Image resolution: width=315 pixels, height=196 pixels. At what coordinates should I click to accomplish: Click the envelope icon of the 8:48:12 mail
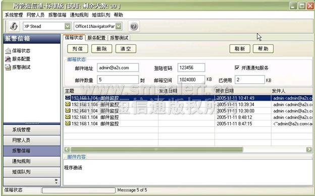click(x=68, y=117)
